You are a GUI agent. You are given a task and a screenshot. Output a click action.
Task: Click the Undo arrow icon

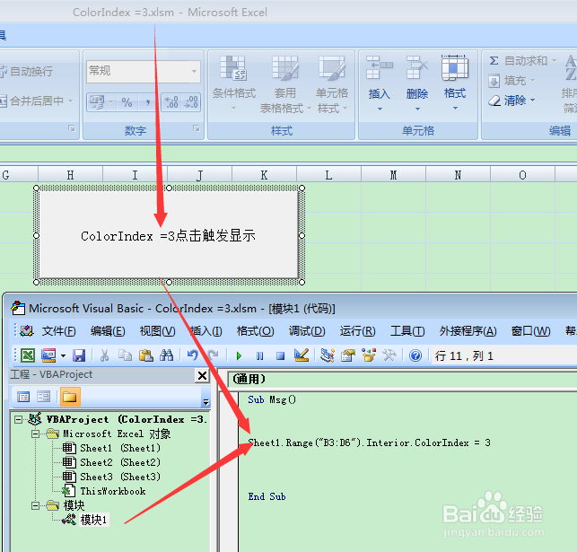(192, 355)
